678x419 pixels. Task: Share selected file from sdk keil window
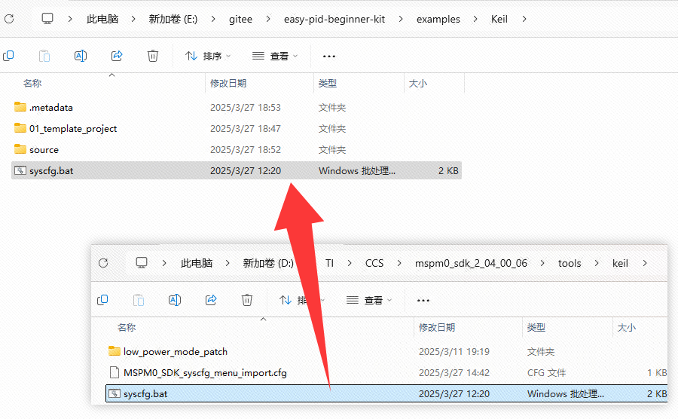coord(211,300)
